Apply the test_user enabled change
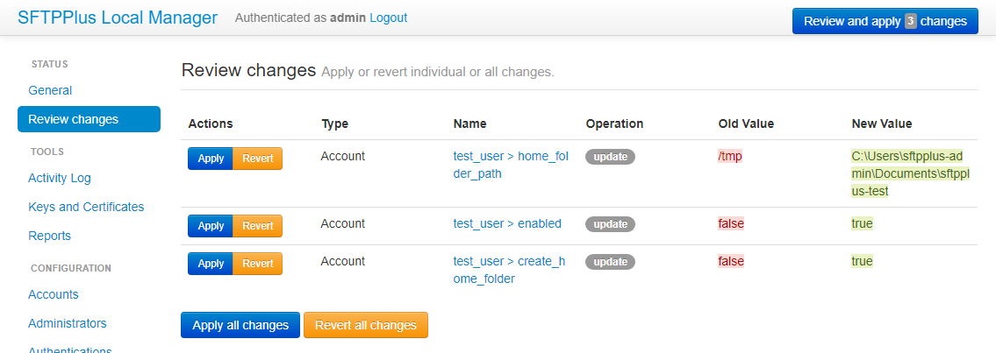Image resolution: width=996 pixels, height=353 pixels. pyautogui.click(x=211, y=226)
